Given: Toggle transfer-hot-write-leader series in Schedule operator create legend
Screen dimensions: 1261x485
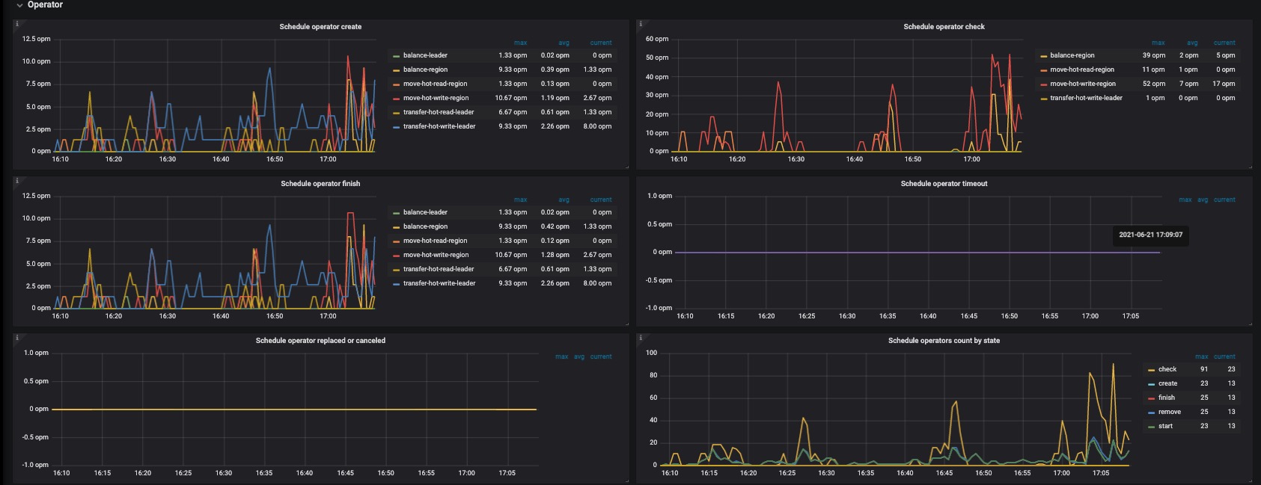Looking at the screenshot, I should [x=439, y=126].
